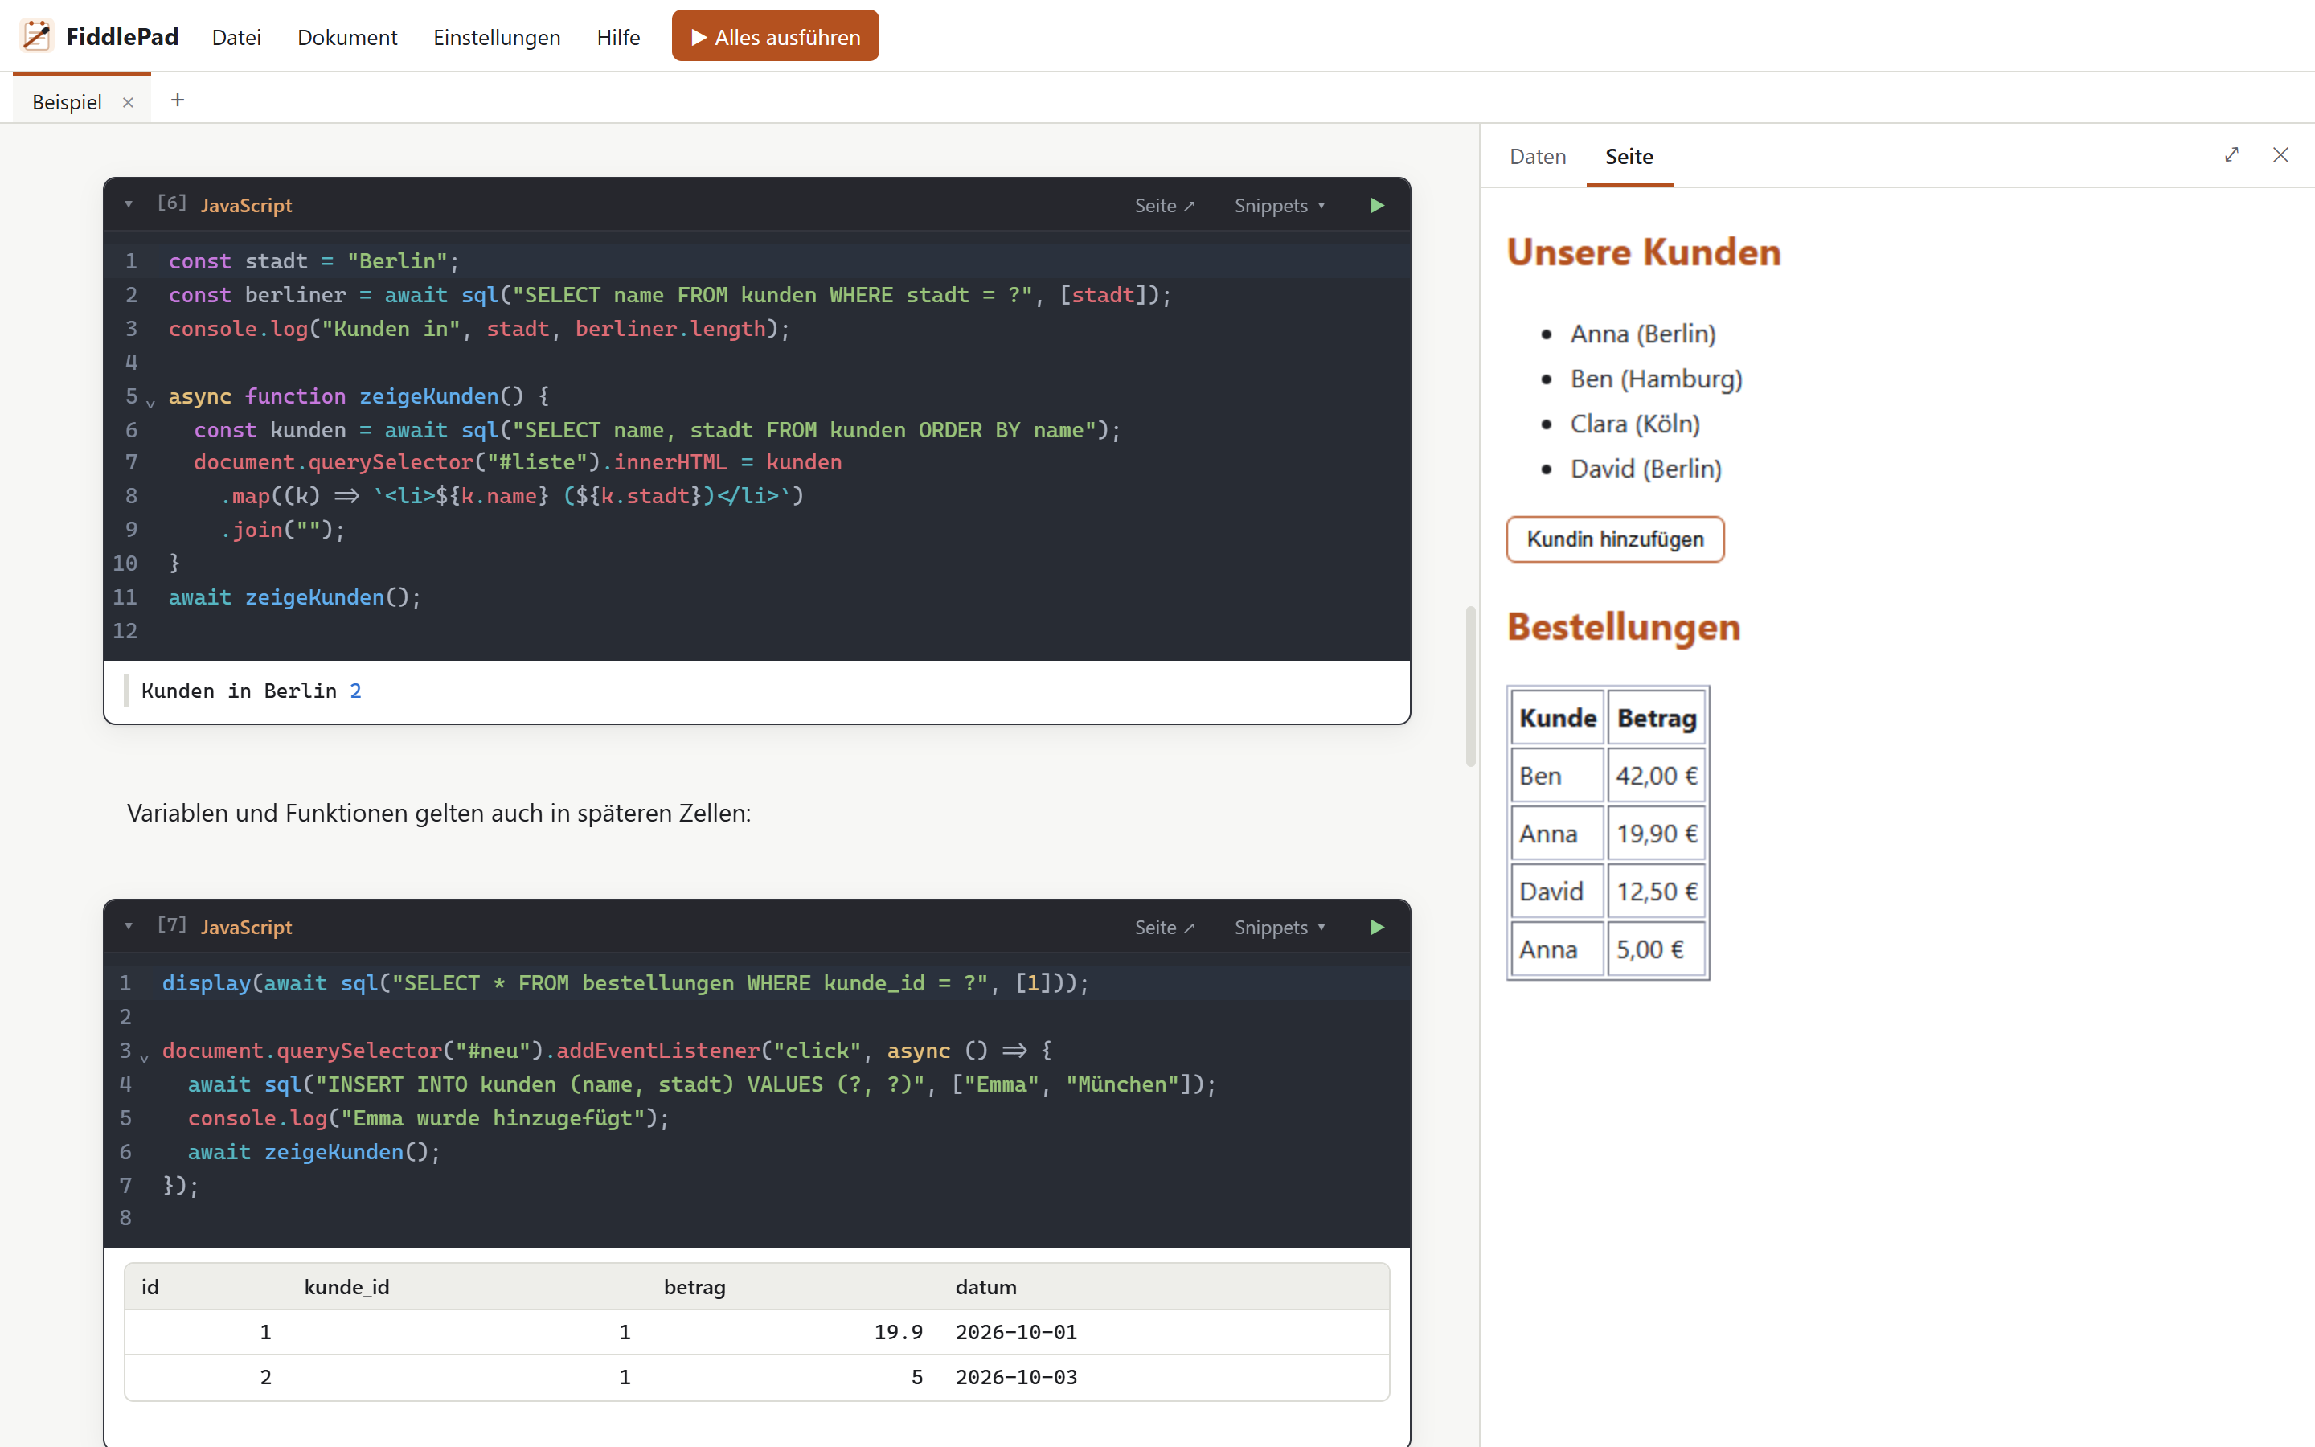Open the Dokument menu

pos(347,37)
